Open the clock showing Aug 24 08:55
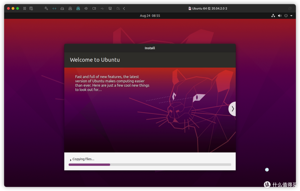The image size is (300, 191). (x=150, y=15)
